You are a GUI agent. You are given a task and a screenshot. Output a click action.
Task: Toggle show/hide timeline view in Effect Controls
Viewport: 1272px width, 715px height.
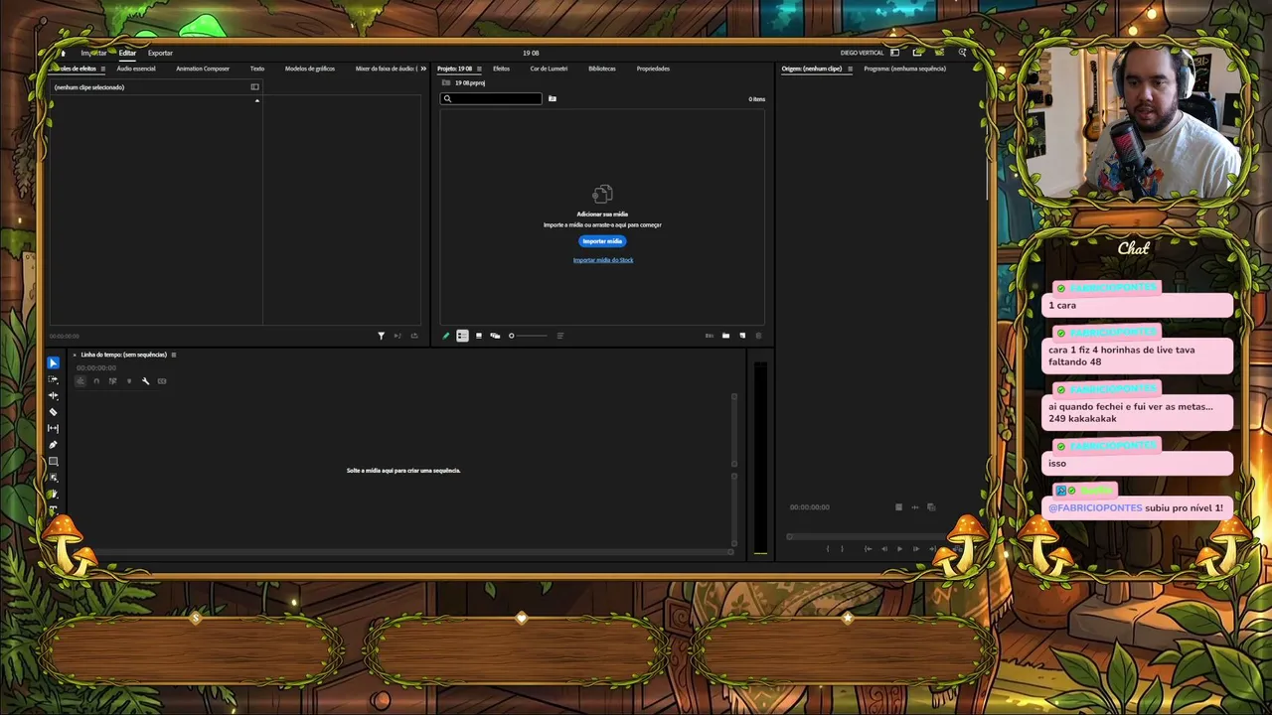254,87
